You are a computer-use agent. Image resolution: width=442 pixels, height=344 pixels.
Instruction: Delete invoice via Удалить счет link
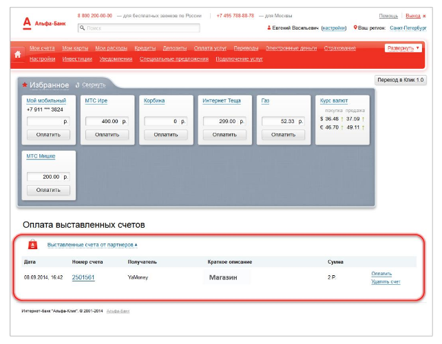(x=386, y=281)
